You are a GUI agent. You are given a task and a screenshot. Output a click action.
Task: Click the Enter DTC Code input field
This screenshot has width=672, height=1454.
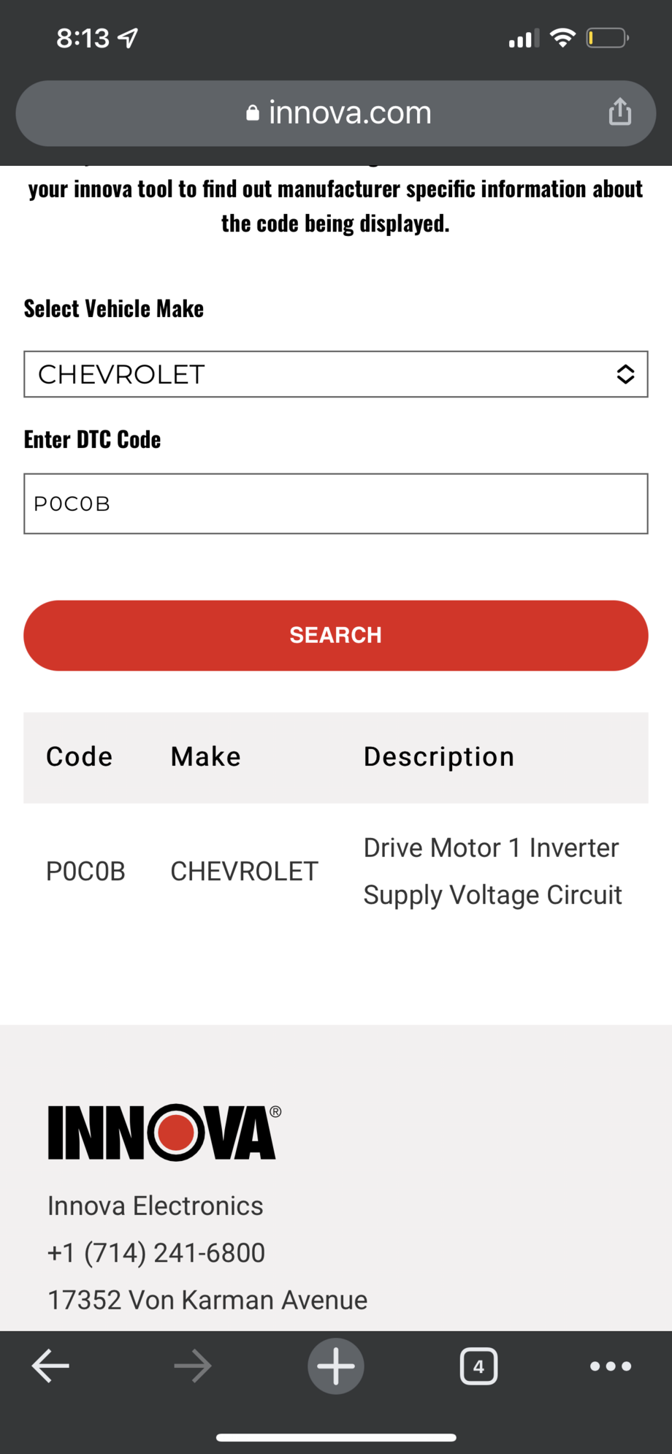336,503
